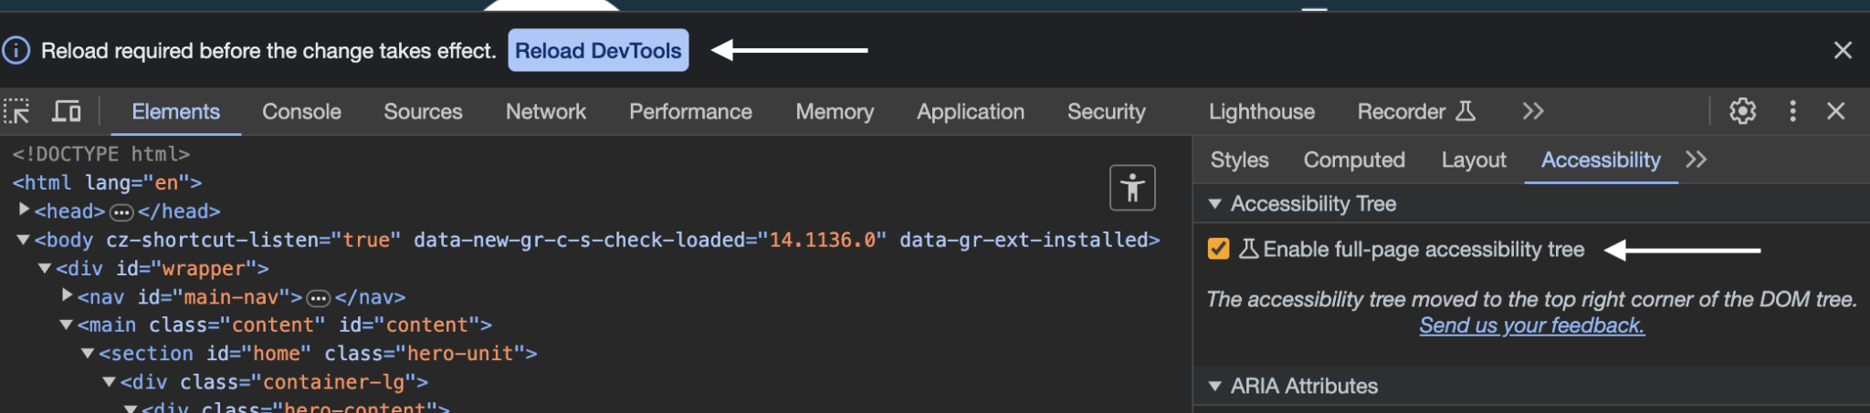Image resolution: width=1870 pixels, height=413 pixels.
Task: Click the ellipsis in the head element
Action: pos(121,212)
